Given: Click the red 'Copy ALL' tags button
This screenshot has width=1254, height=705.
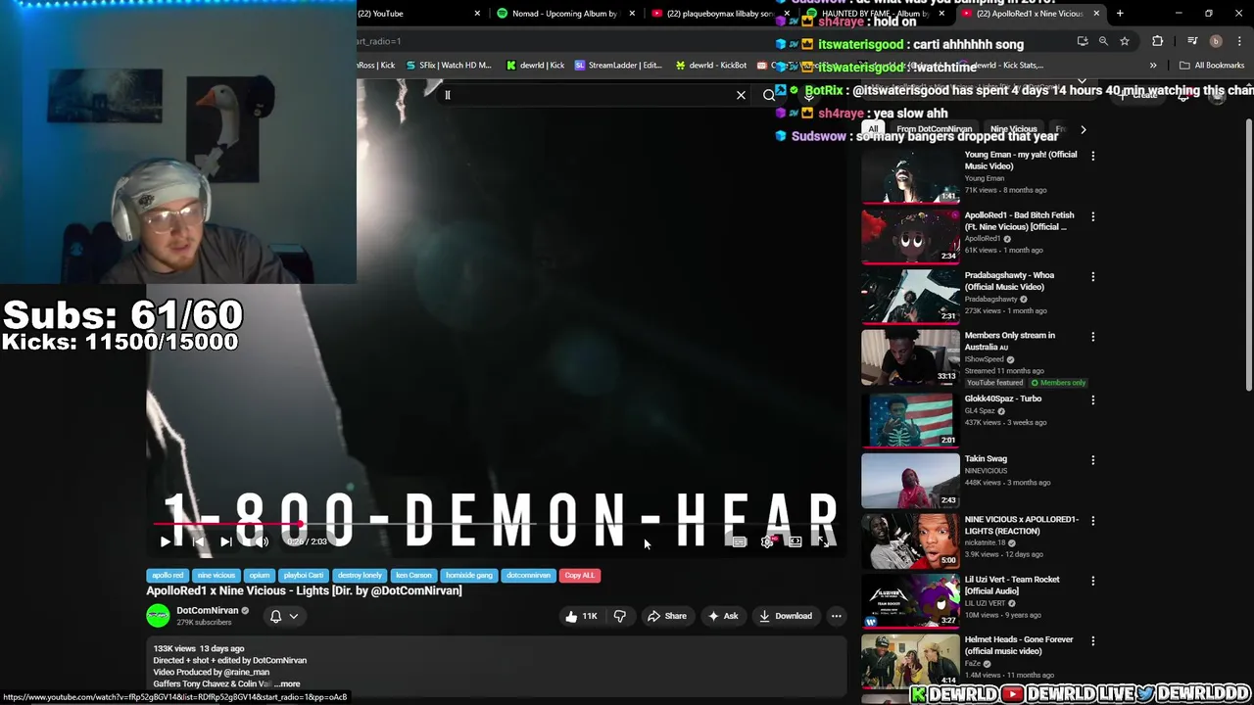Looking at the screenshot, I should pos(579,575).
